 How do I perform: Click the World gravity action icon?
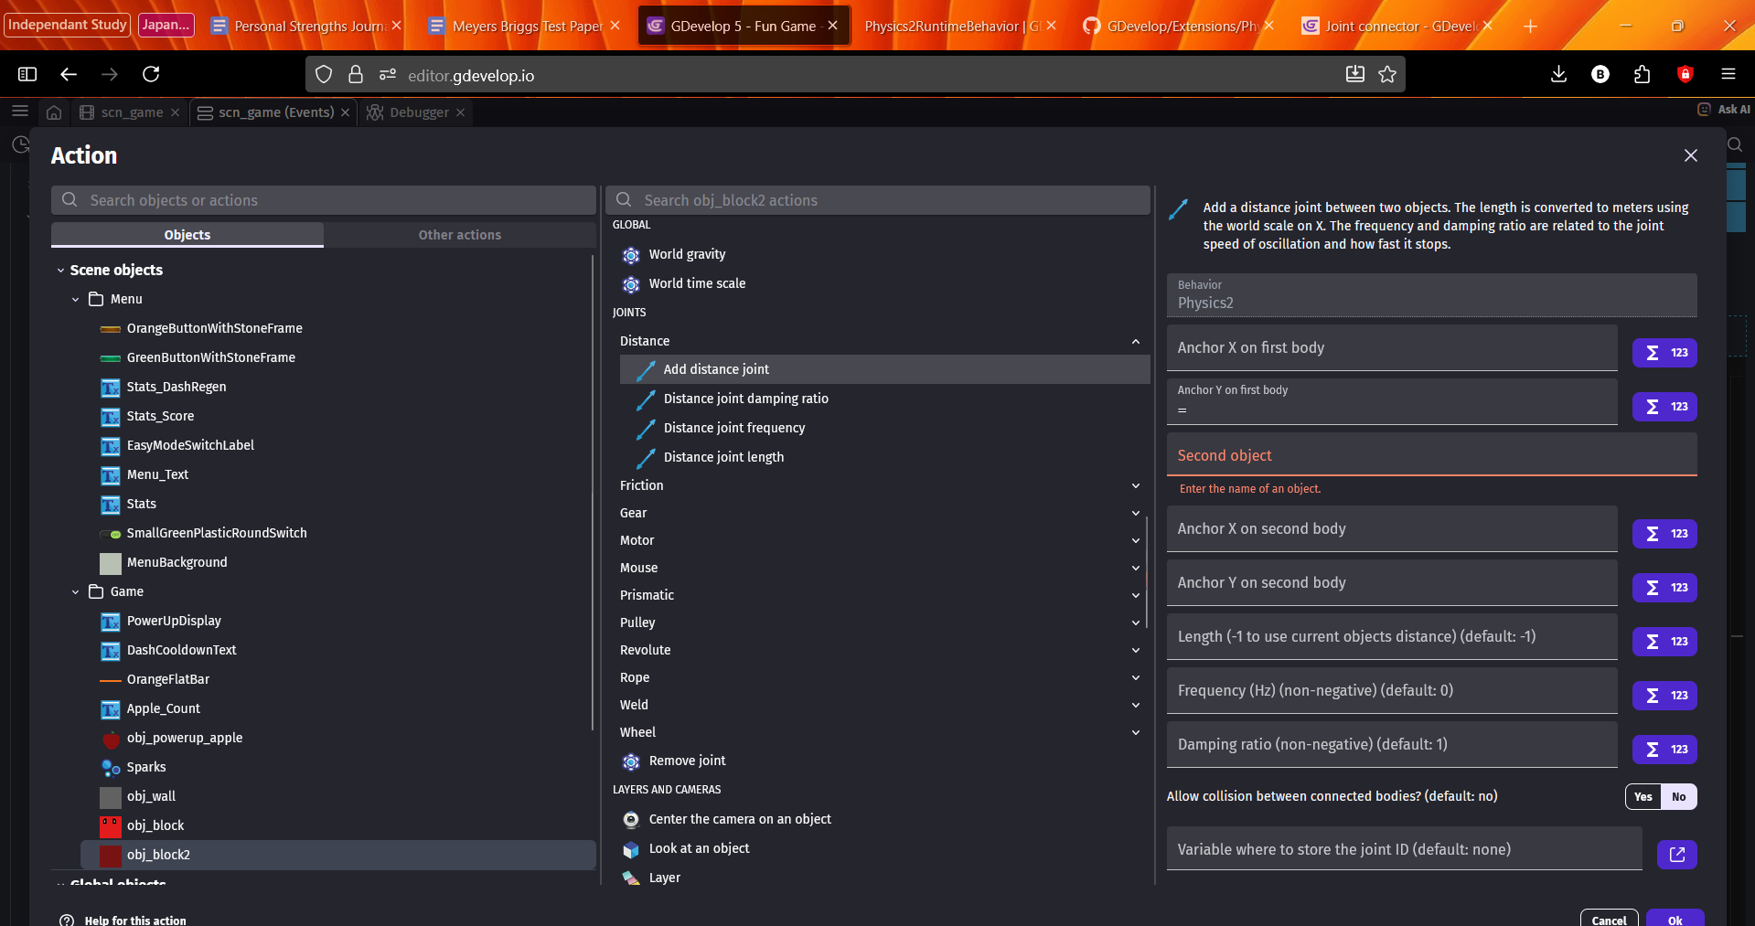631,255
